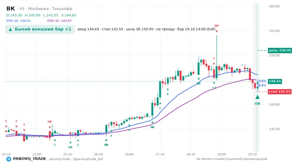Viewport: 292px width, 164px height.
Task: Click the цель 3R 150.95 text in header
Action: 140,29
